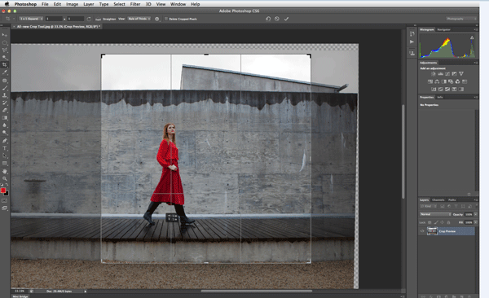Add a Hue/Saturation adjustment

(430, 81)
